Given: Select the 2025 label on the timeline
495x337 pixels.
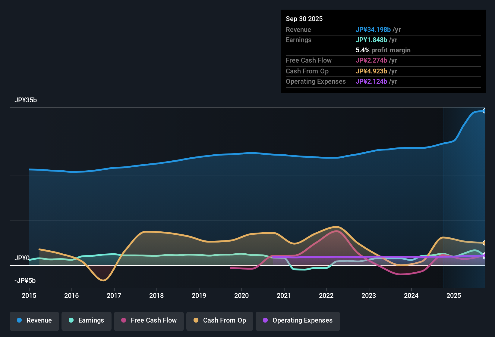Looking at the screenshot, I should coord(454,296).
